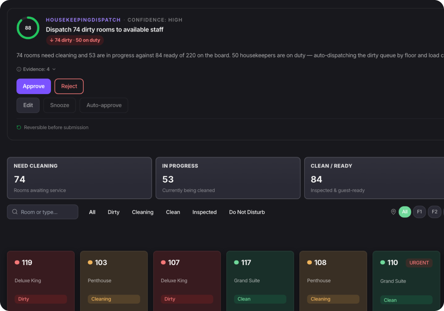This screenshot has height=311, width=444.
Task: Open room 107 Deluxe King card
Action: [x=187, y=281]
